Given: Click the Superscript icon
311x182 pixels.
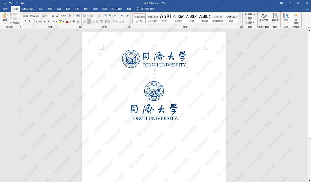Looking at the screenshot, I should point(49,21).
